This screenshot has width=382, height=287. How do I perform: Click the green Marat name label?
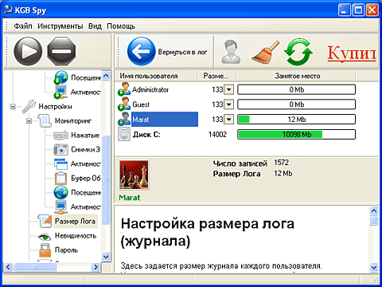click(130, 198)
